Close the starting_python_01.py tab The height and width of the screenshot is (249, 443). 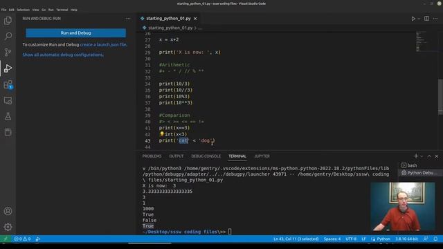[195, 19]
